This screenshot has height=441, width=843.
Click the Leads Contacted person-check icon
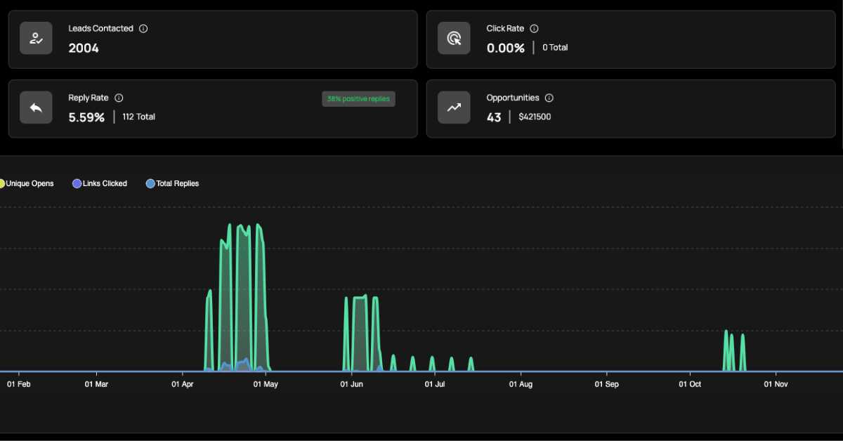click(36, 39)
